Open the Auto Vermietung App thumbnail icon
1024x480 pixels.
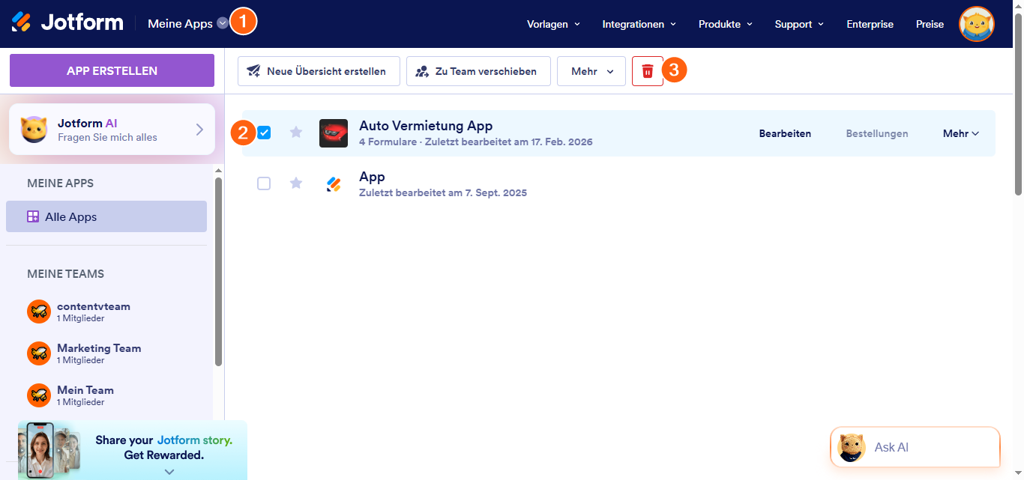[x=333, y=133]
